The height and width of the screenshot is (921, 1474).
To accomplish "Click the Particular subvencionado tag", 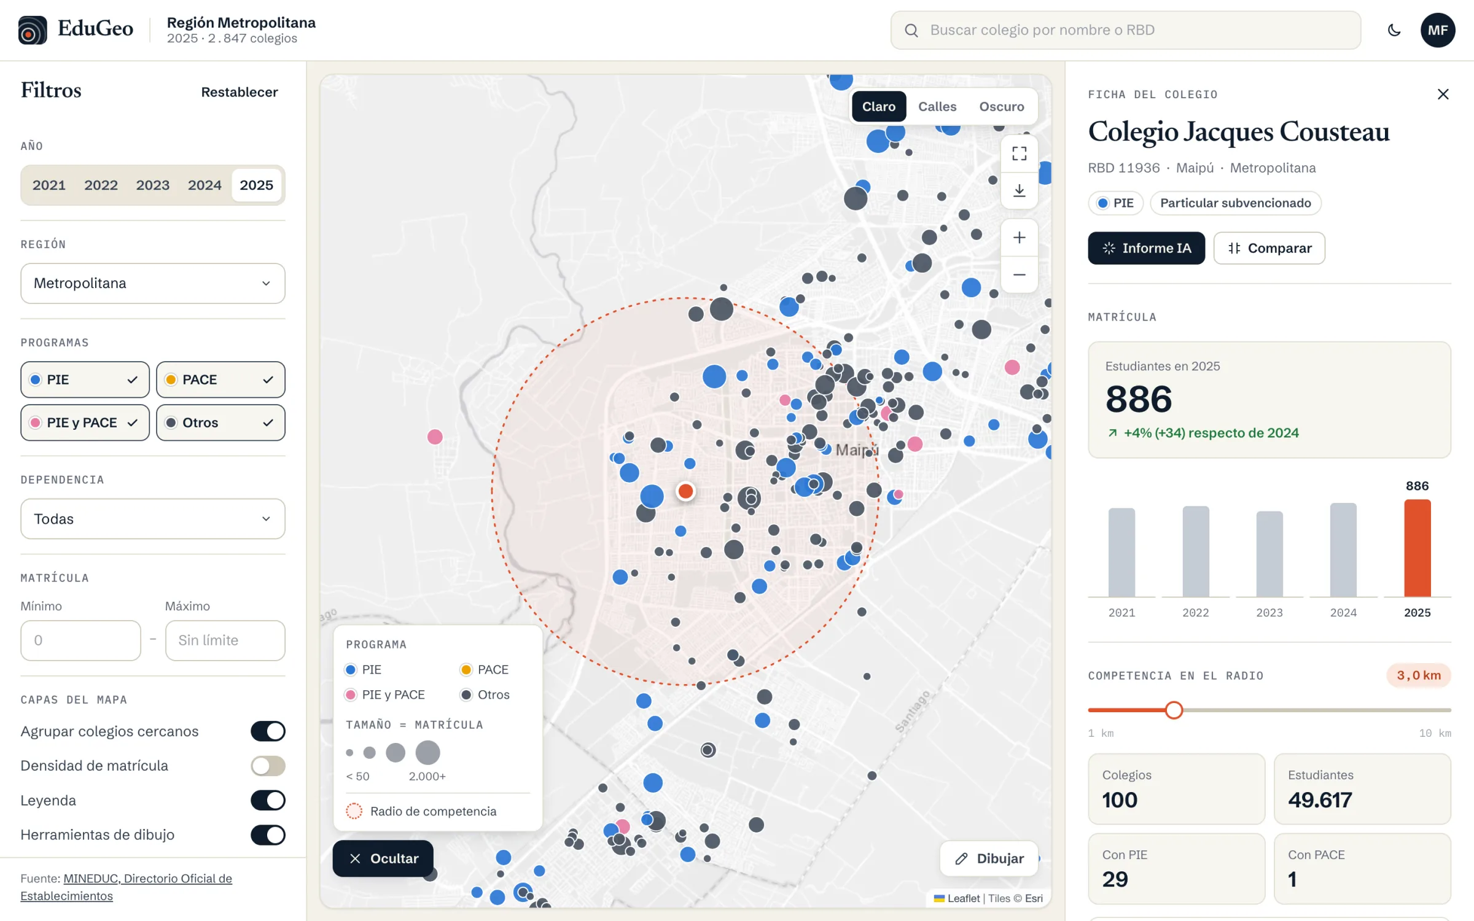I will point(1235,203).
